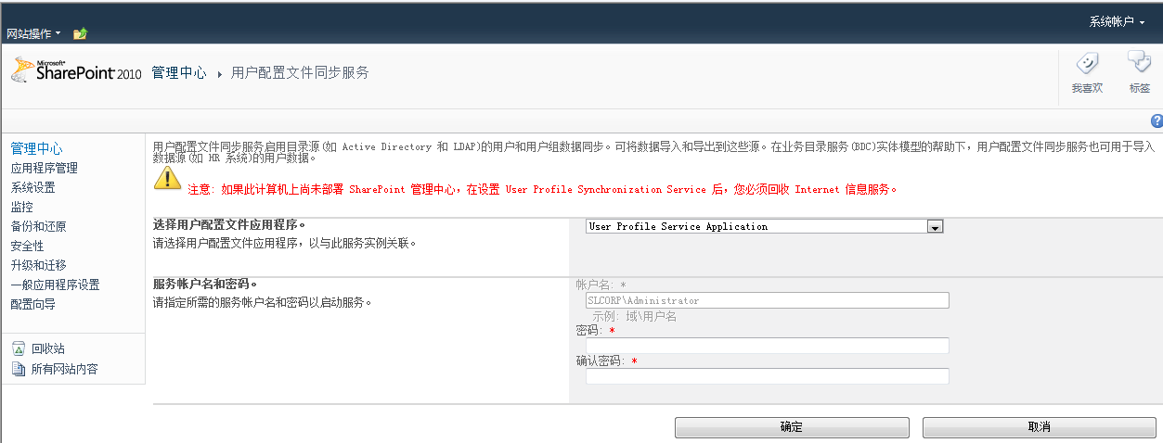Click the 确认密码 input field

coord(768,376)
